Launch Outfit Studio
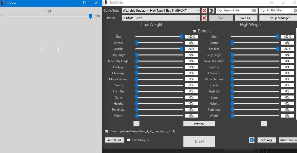The height and width of the screenshot is (153, 297). pyautogui.click(x=288, y=140)
